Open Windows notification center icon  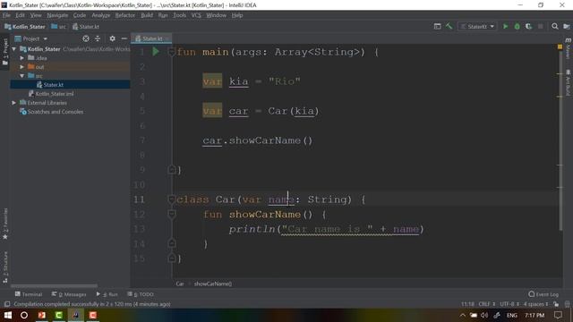(x=558, y=315)
